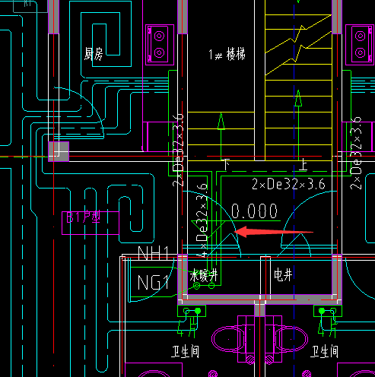The height and width of the screenshot is (377, 375).
Task: Click the 下 stair direction label
Action: (x=226, y=165)
